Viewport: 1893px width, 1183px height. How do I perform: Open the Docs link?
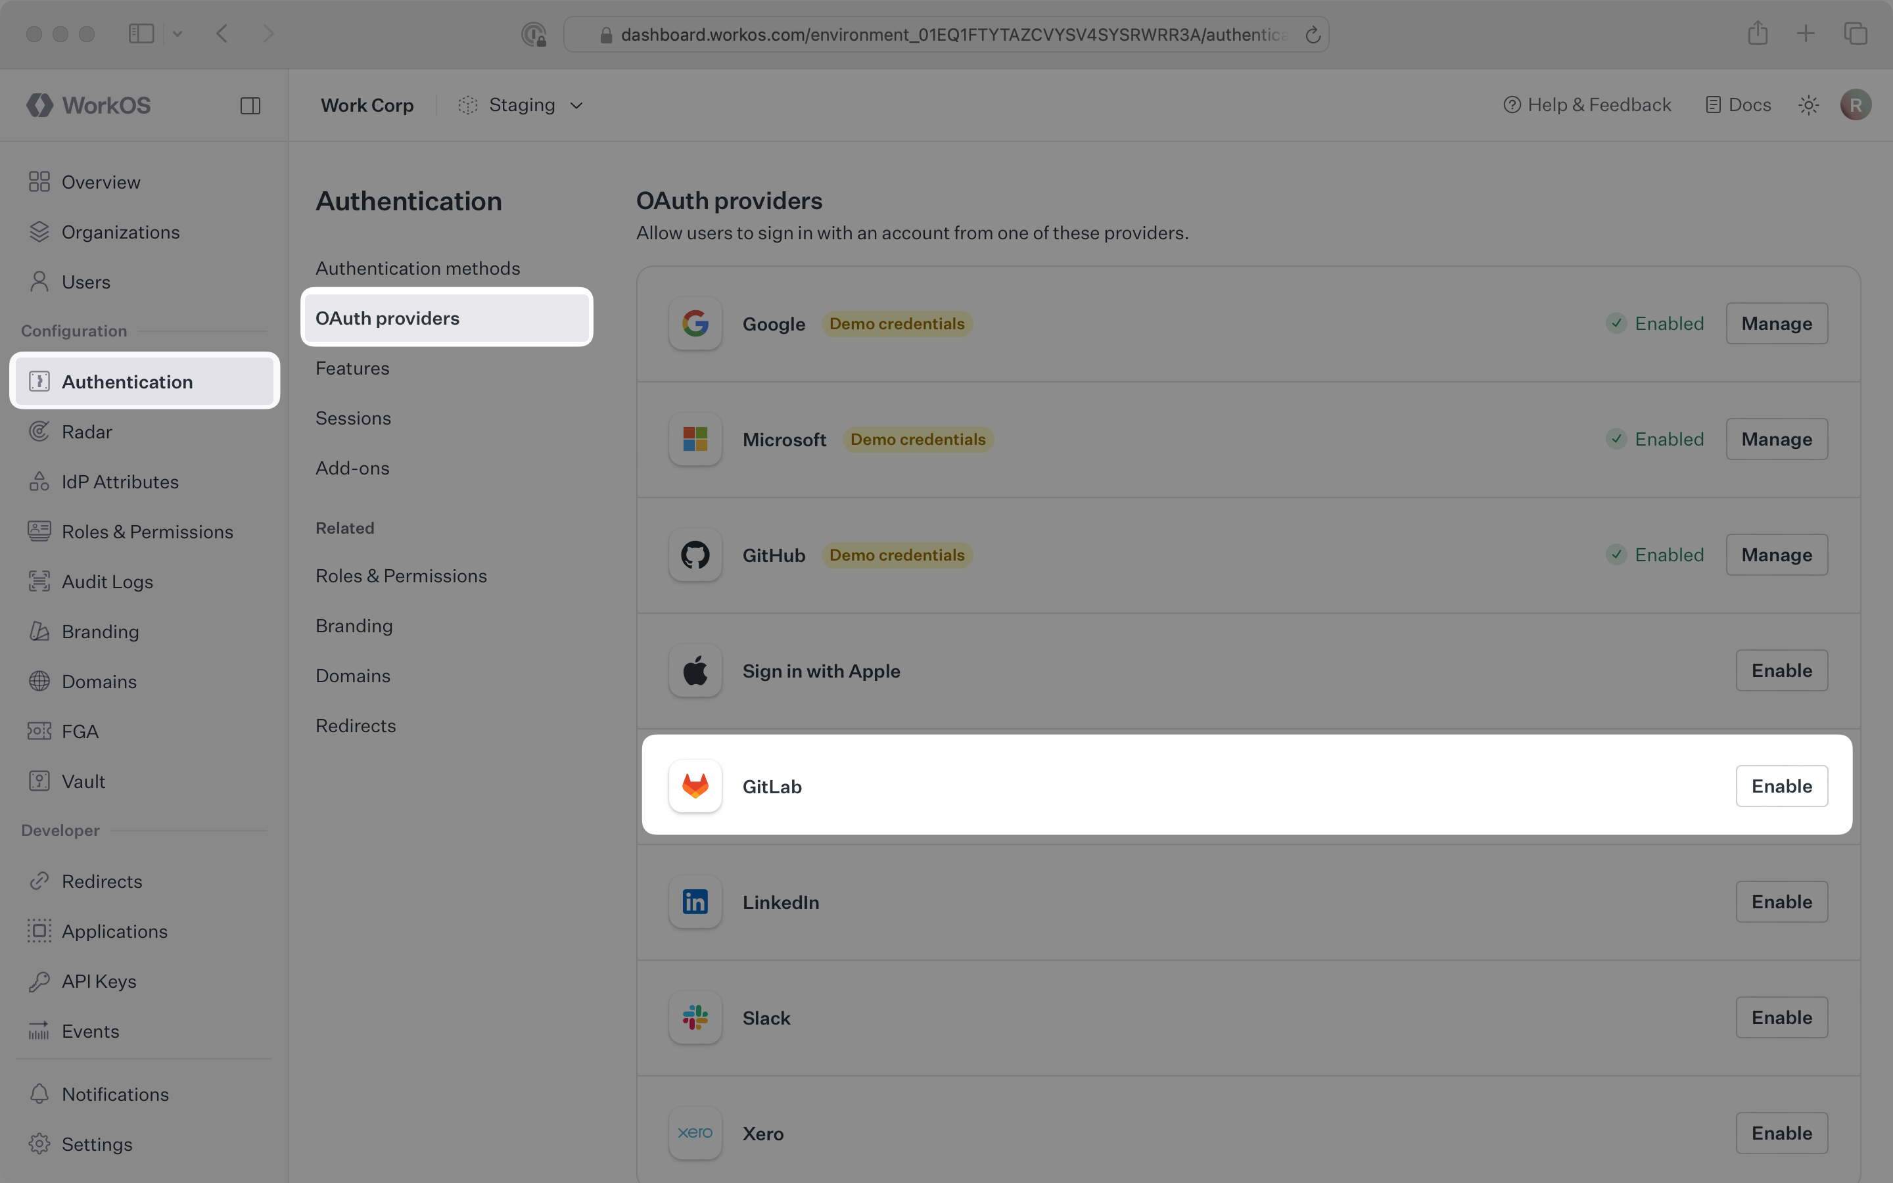click(x=1737, y=104)
